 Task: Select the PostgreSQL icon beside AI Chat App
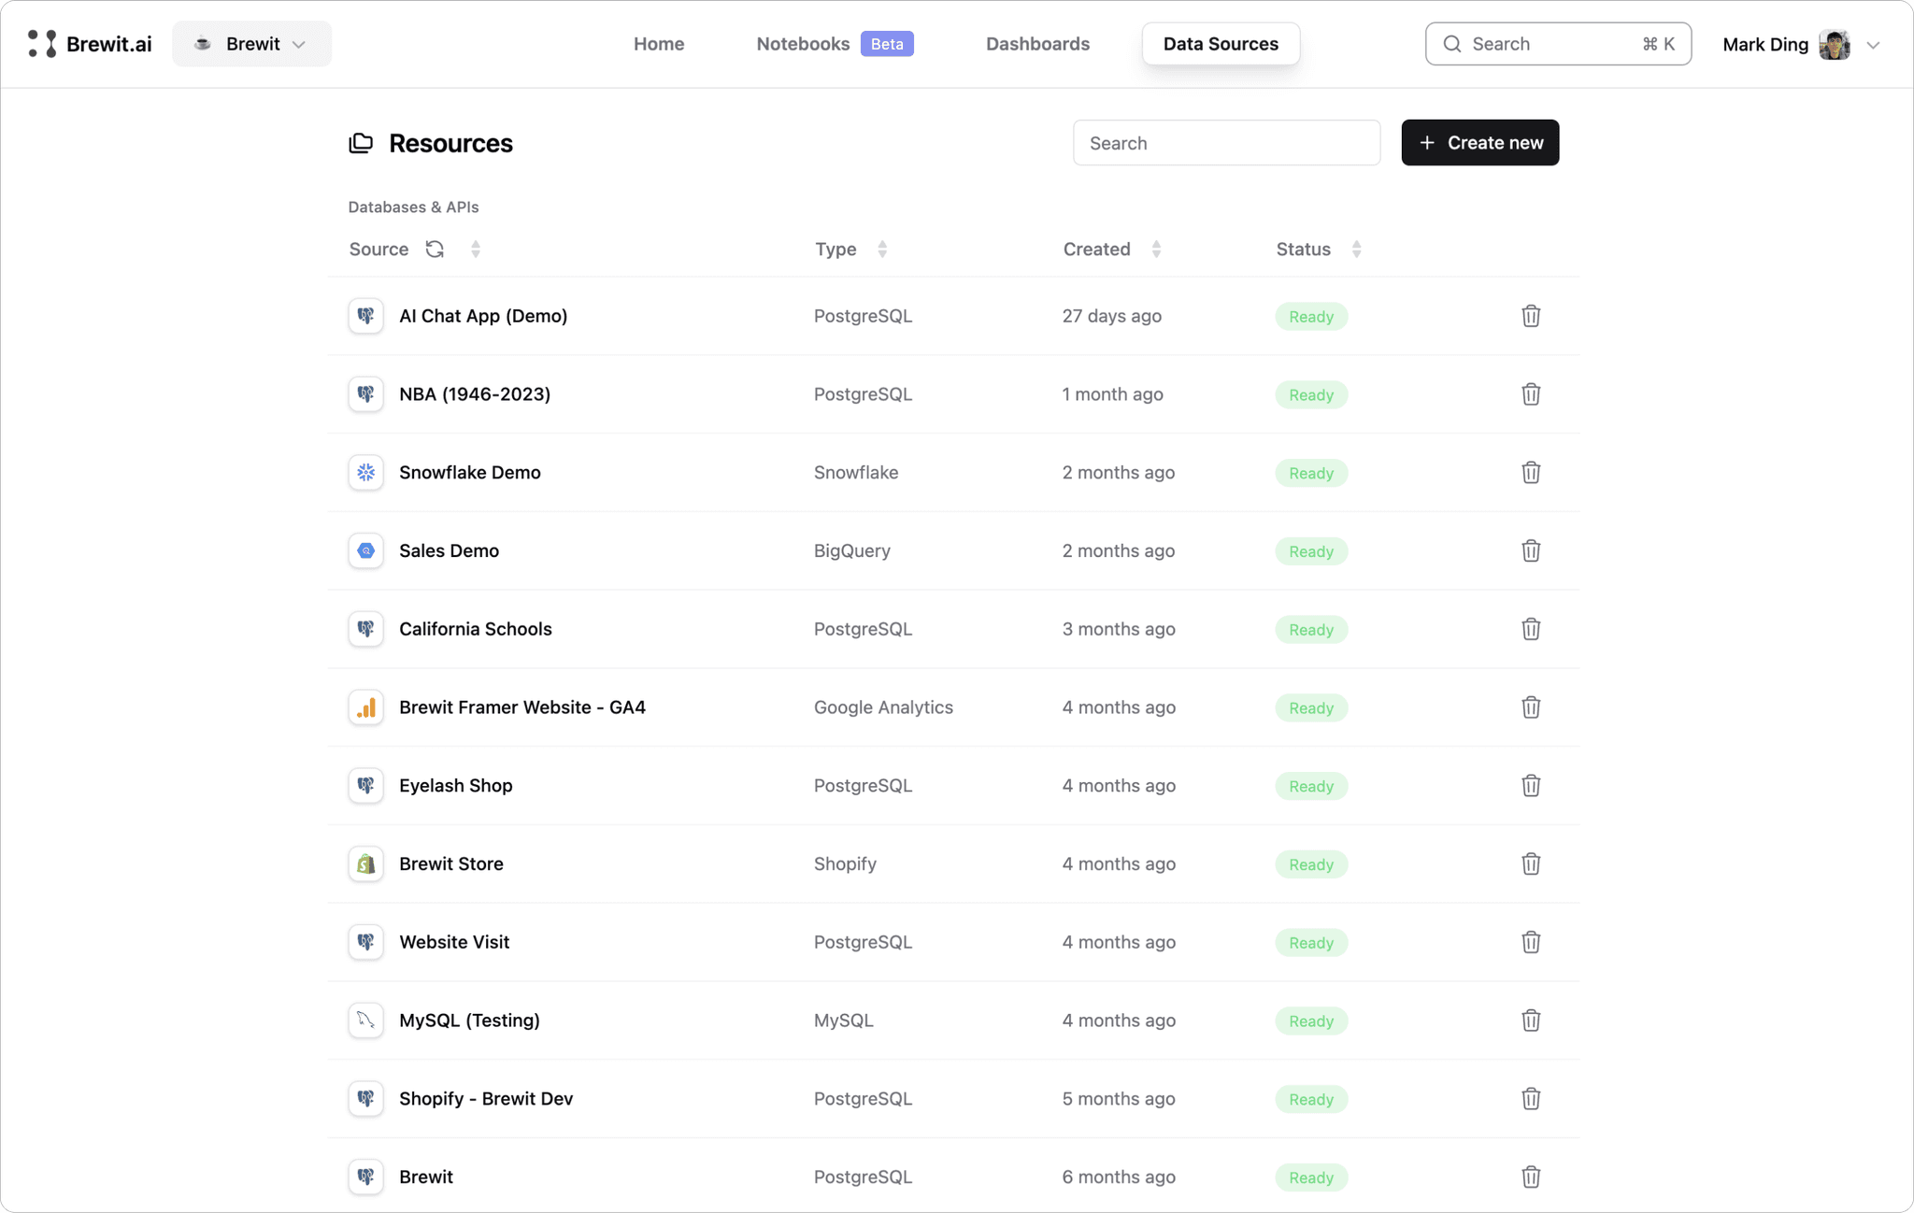(365, 316)
